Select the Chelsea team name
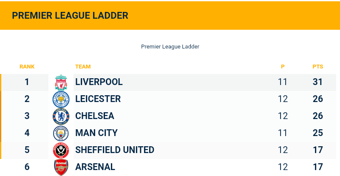 tap(94, 116)
